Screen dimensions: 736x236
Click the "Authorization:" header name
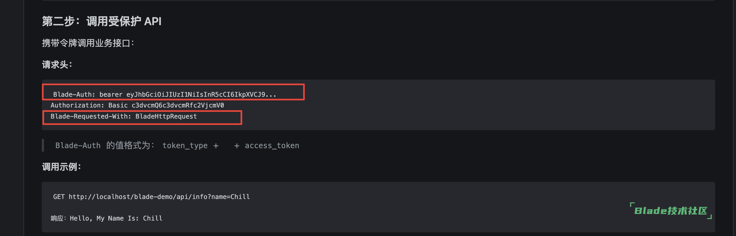77,105
